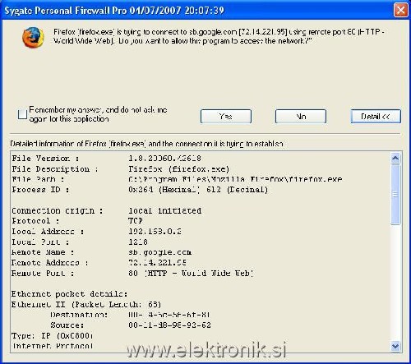
Task: Click the details scrollbar down arrow
Action: [395, 346]
